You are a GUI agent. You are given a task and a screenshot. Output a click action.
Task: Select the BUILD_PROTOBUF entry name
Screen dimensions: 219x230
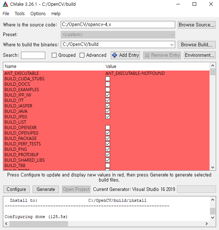[x=22, y=155]
